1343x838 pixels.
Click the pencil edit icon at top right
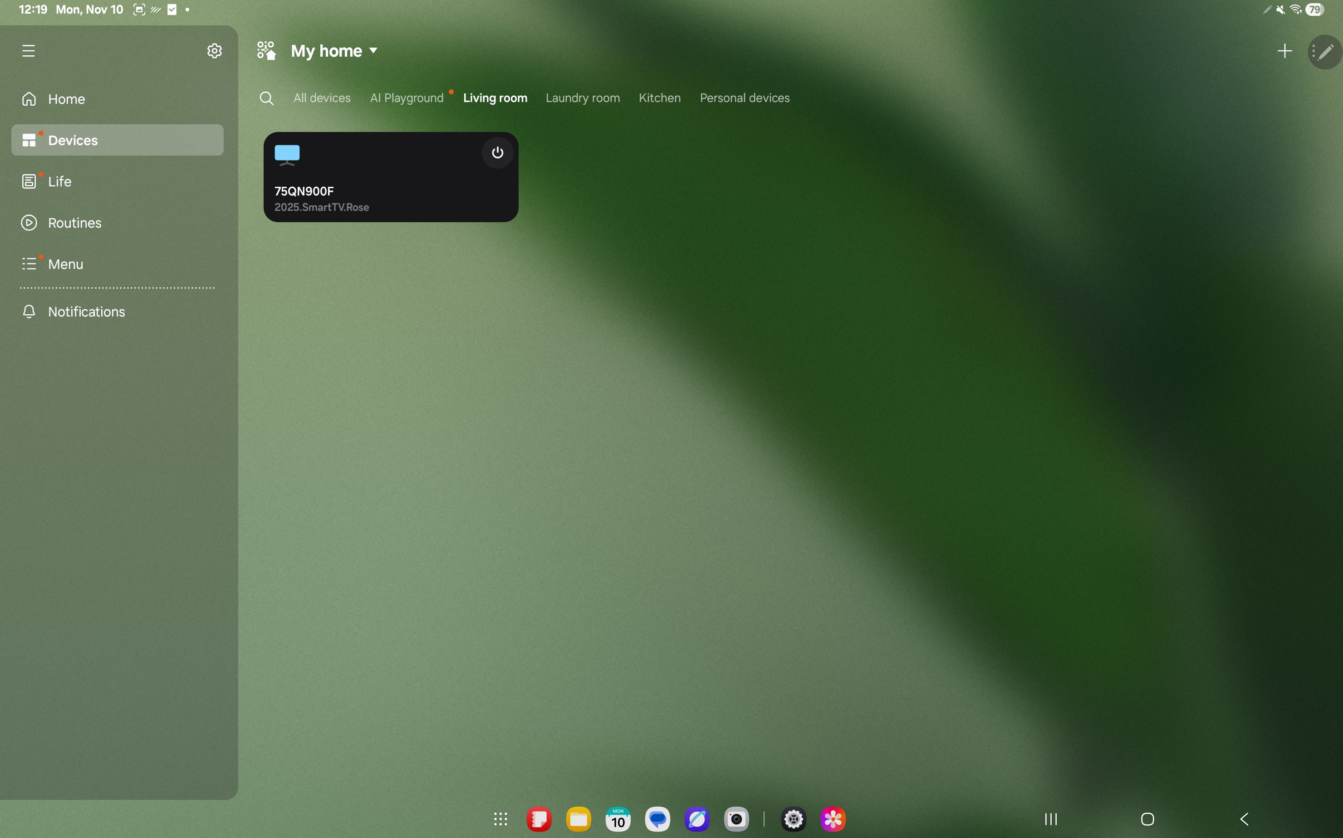click(1326, 52)
